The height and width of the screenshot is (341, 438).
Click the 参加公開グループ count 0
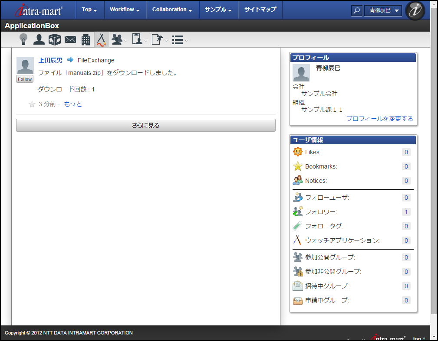click(406, 257)
